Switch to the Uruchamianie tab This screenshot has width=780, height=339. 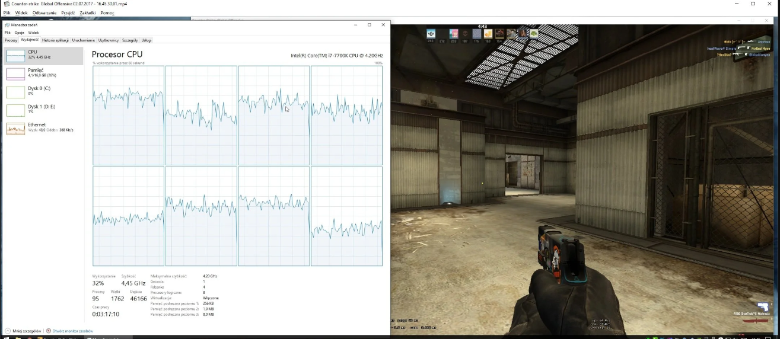tap(84, 40)
